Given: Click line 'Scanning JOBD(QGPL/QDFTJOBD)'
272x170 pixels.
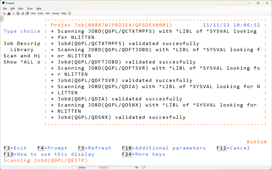Looking at the screenshot, I should coord(155,50).
